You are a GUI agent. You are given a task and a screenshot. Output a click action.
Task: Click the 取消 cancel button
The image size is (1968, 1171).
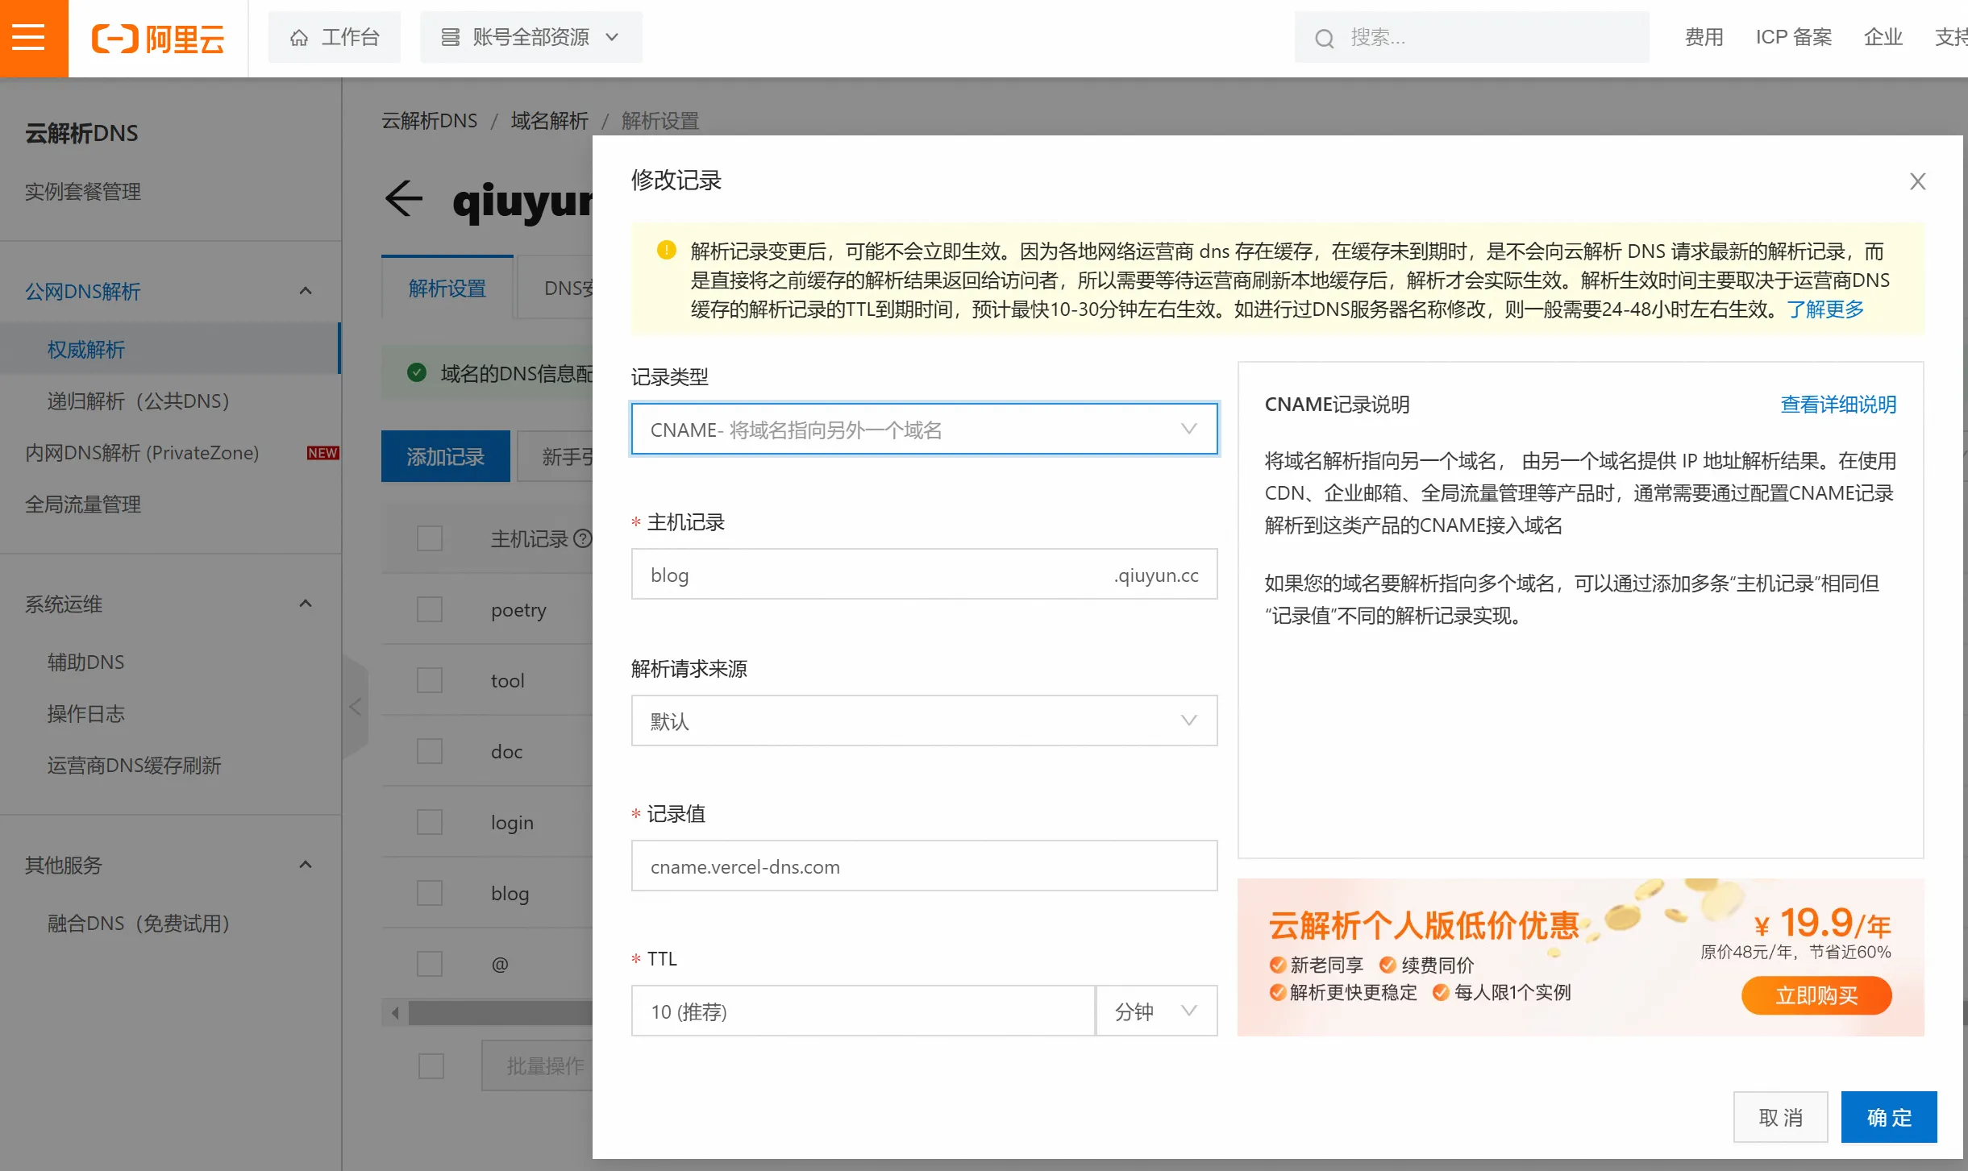(1780, 1117)
